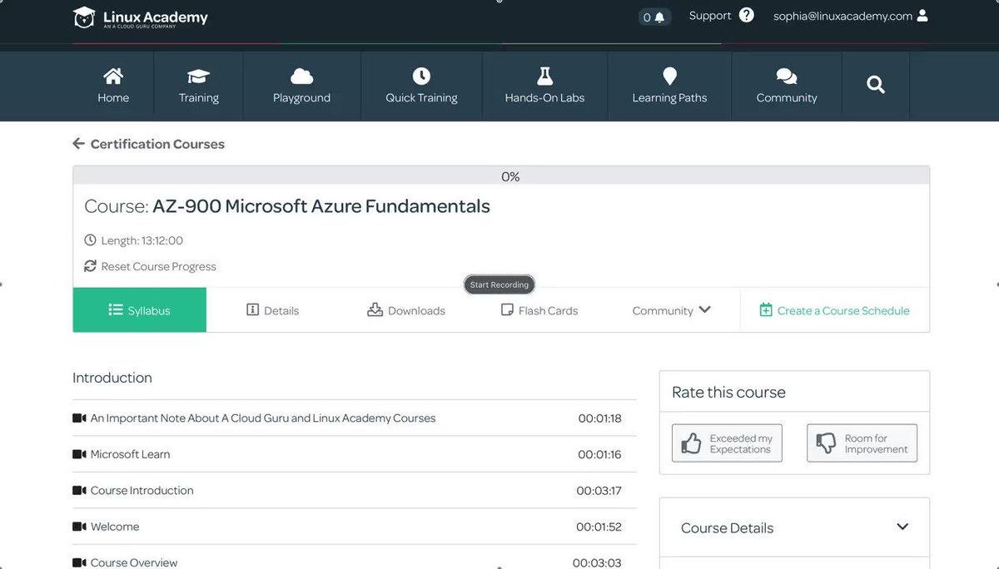Click the AZ-900 Microsoft Azure Fundamentals course title
The width and height of the screenshot is (999, 569).
click(x=321, y=206)
